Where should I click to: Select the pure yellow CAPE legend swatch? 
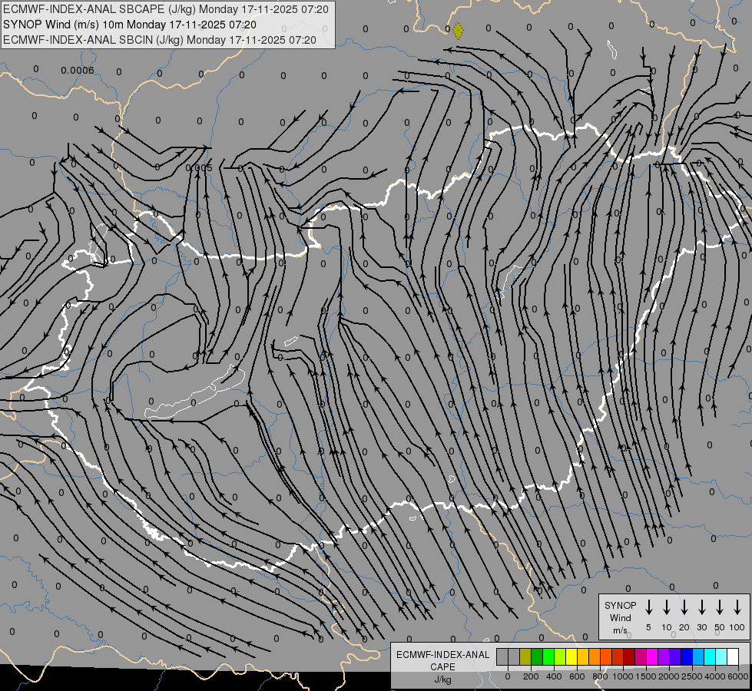click(x=571, y=656)
